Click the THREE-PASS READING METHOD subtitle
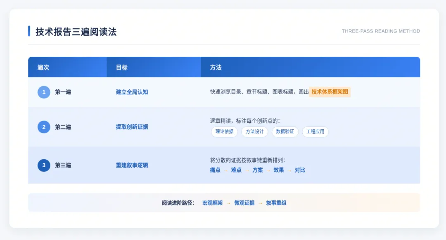This screenshot has height=240, width=446. pyautogui.click(x=381, y=31)
